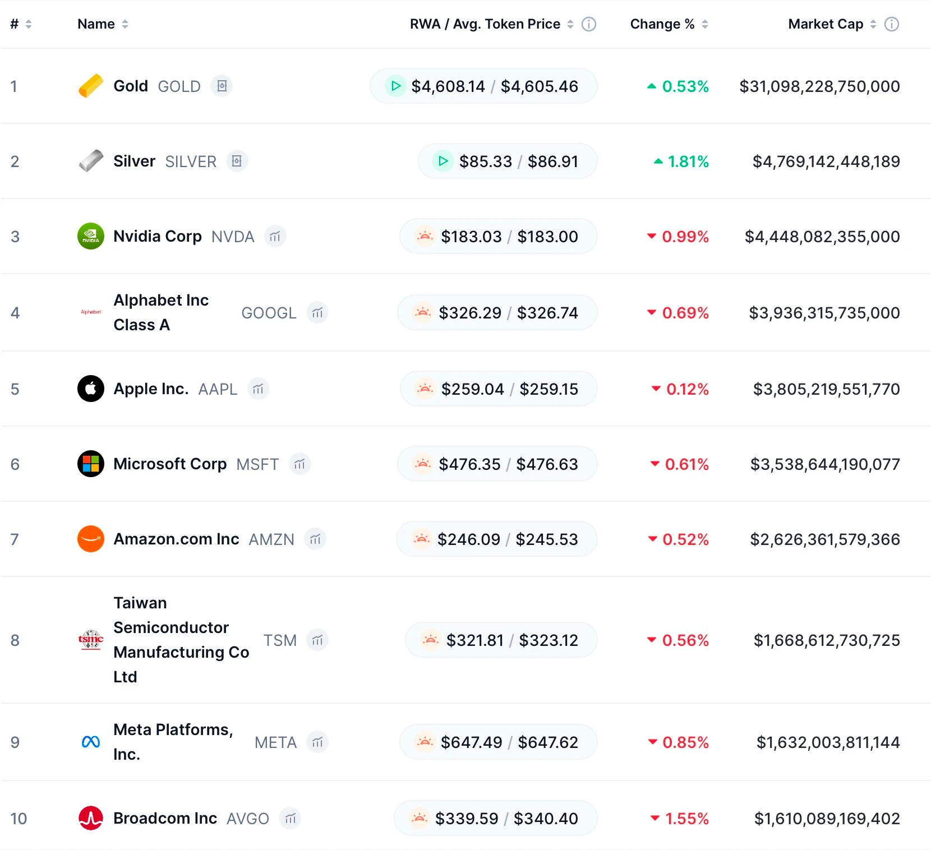
Task: Click the Apple Inc. logo
Action: pos(91,389)
